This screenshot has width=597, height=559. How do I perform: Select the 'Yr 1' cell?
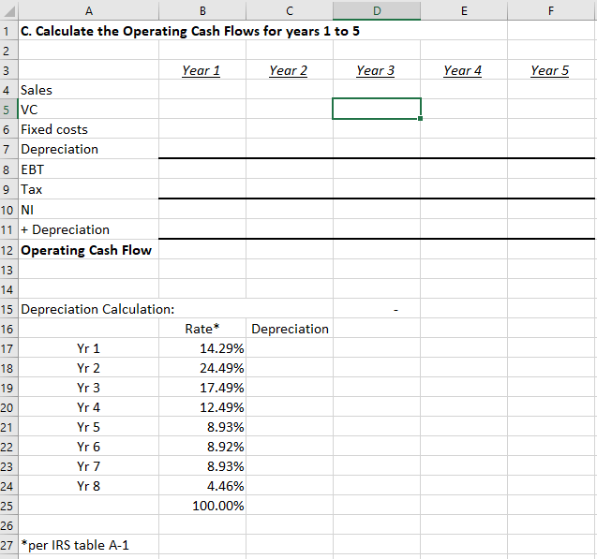tap(88, 348)
